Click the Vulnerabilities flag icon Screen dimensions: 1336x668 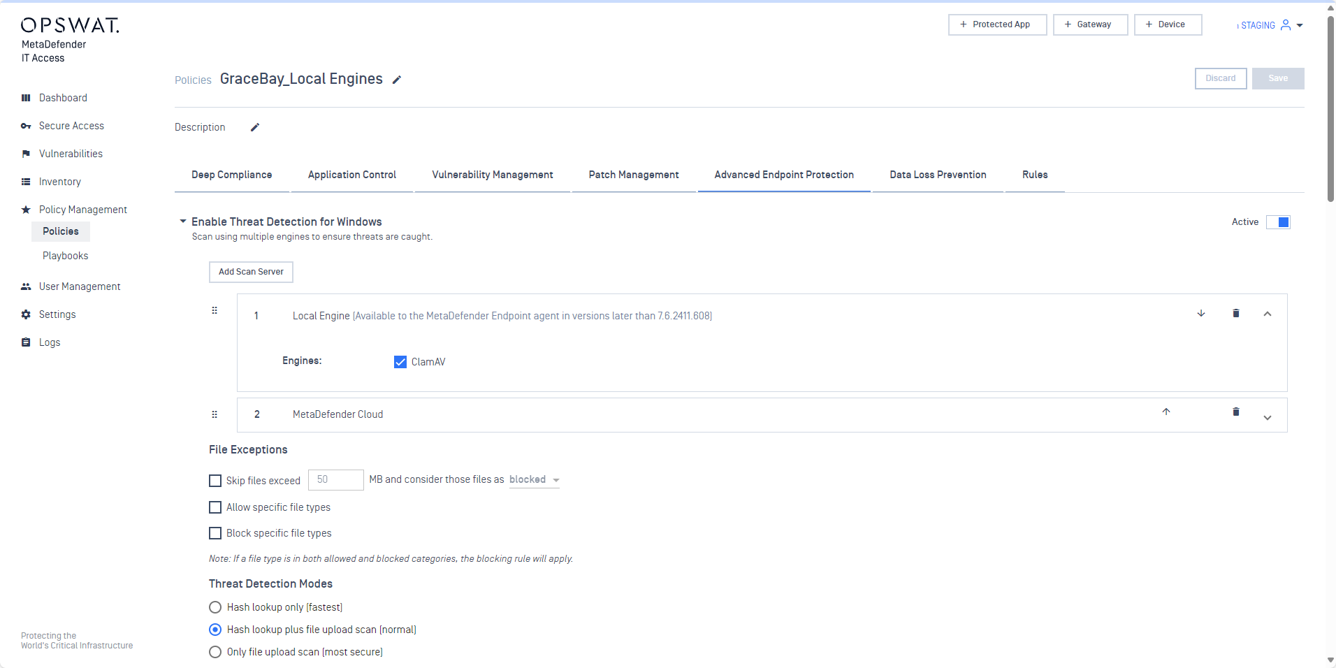click(x=26, y=154)
